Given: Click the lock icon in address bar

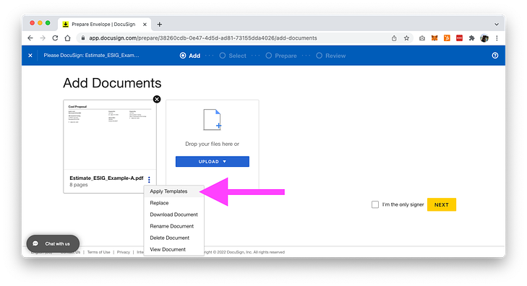Looking at the screenshot, I should [x=83, y=38].
